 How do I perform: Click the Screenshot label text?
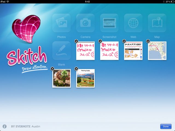click(109, 37)
